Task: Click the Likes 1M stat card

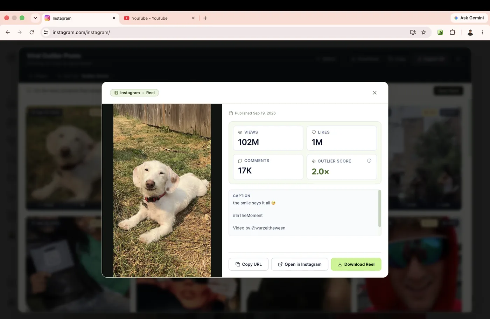Action: pos(342,138)
